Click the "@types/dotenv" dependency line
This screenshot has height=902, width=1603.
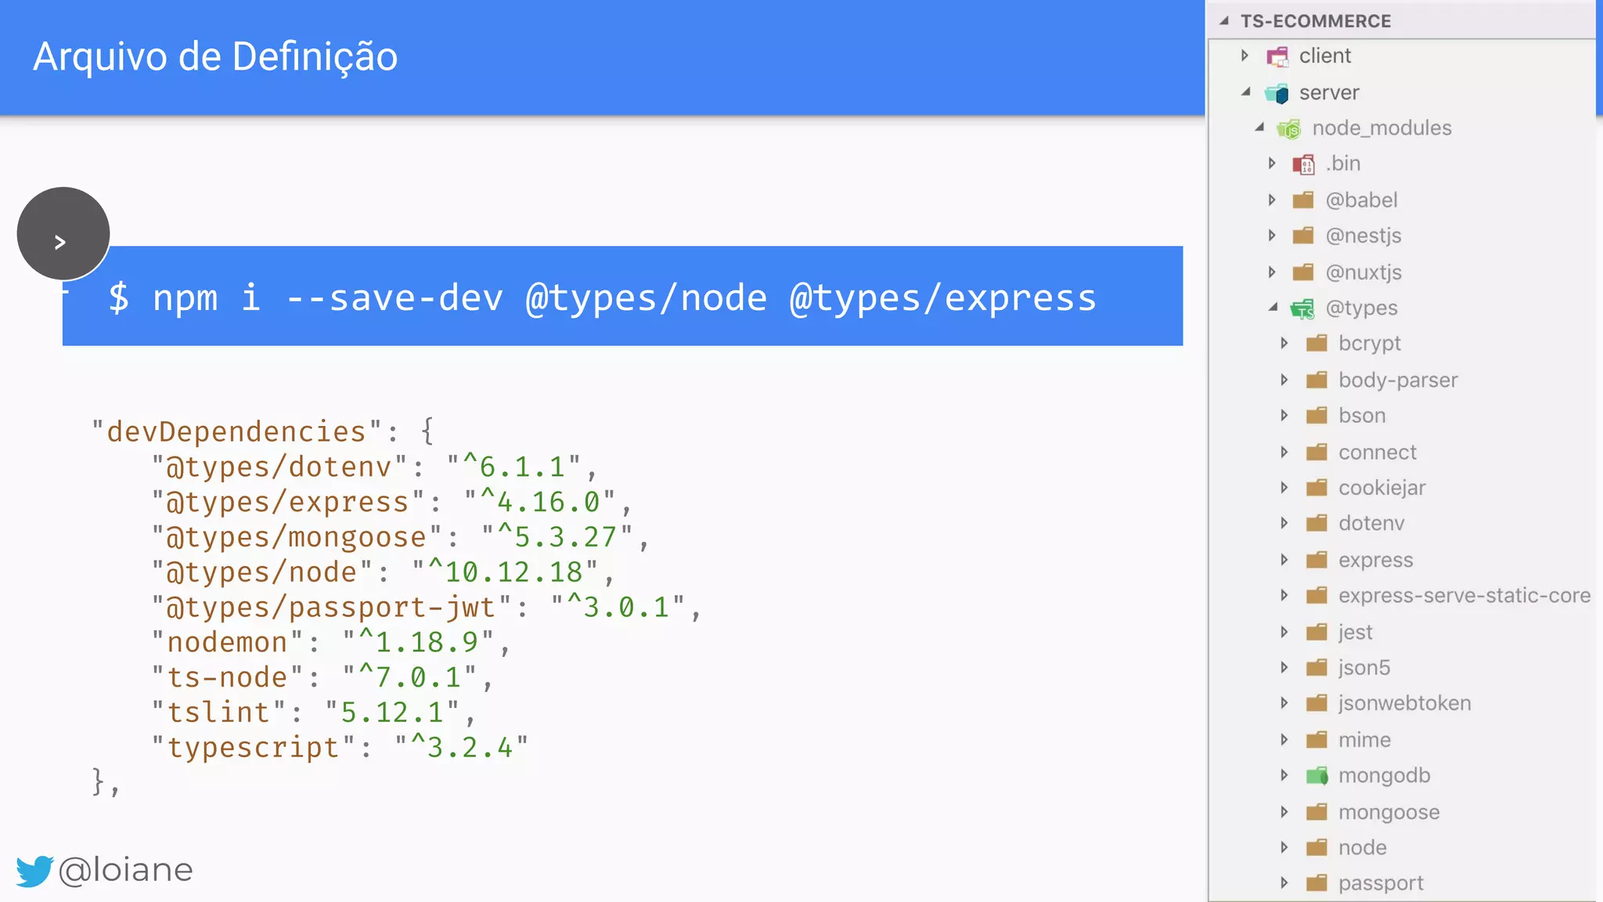(374, 467)
